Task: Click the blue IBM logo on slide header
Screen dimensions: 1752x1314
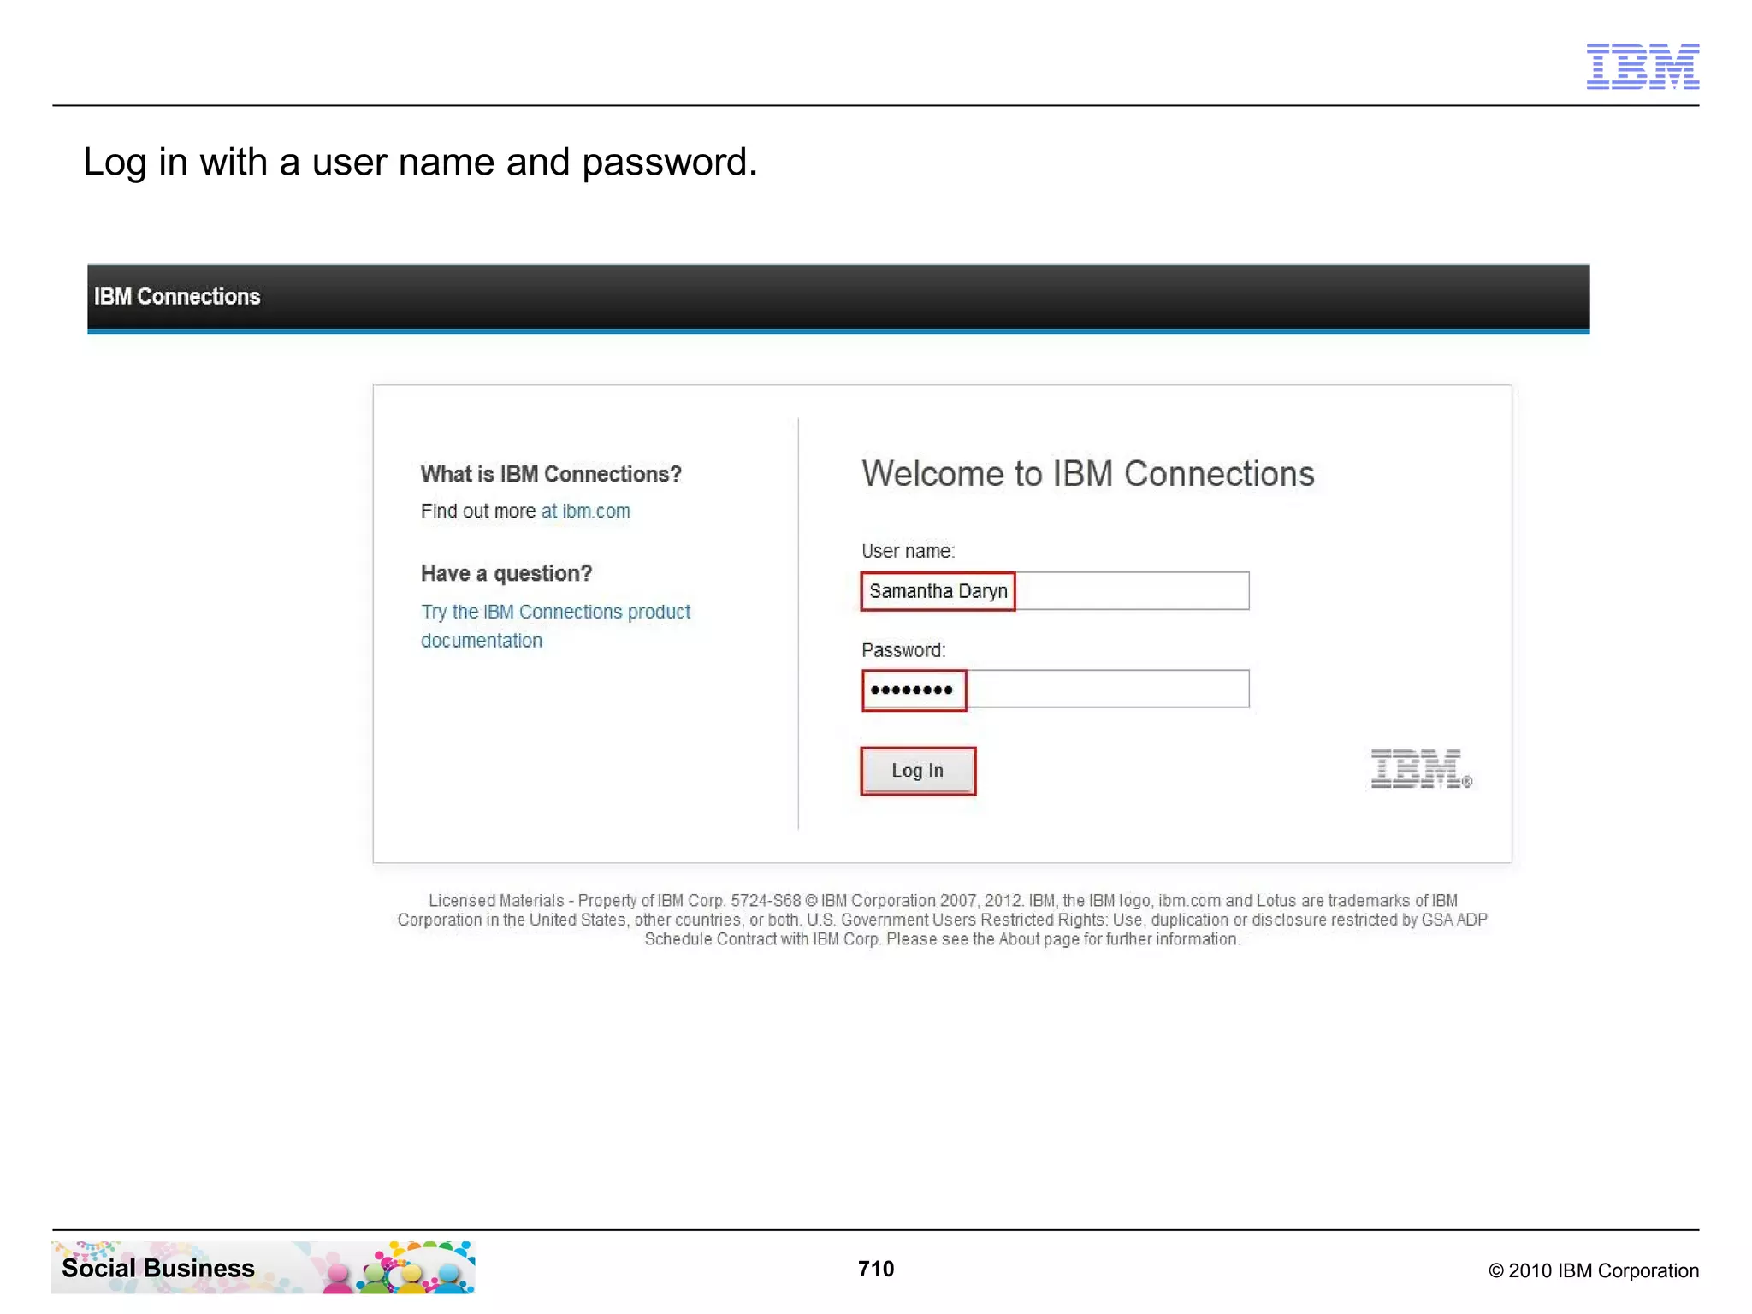Action: (x=1642, y=66)
